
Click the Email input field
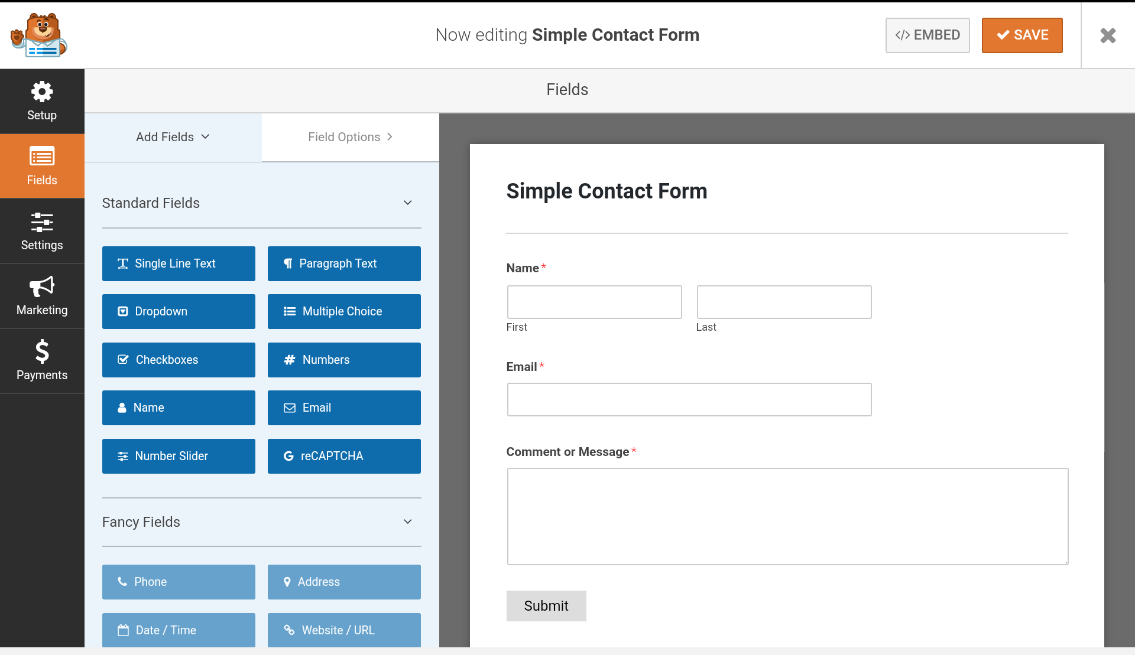[x=689, y=399]
